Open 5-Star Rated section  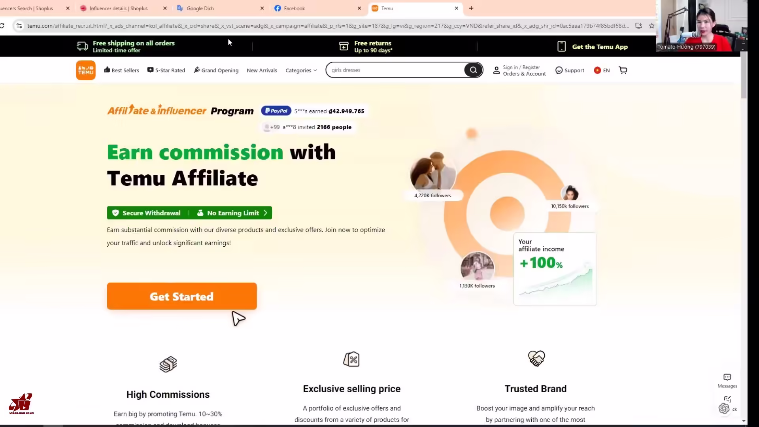click(166, 70)
